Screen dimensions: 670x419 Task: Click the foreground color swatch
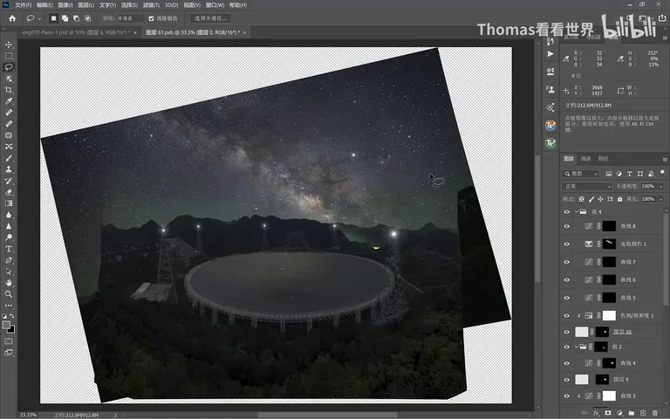6,325
